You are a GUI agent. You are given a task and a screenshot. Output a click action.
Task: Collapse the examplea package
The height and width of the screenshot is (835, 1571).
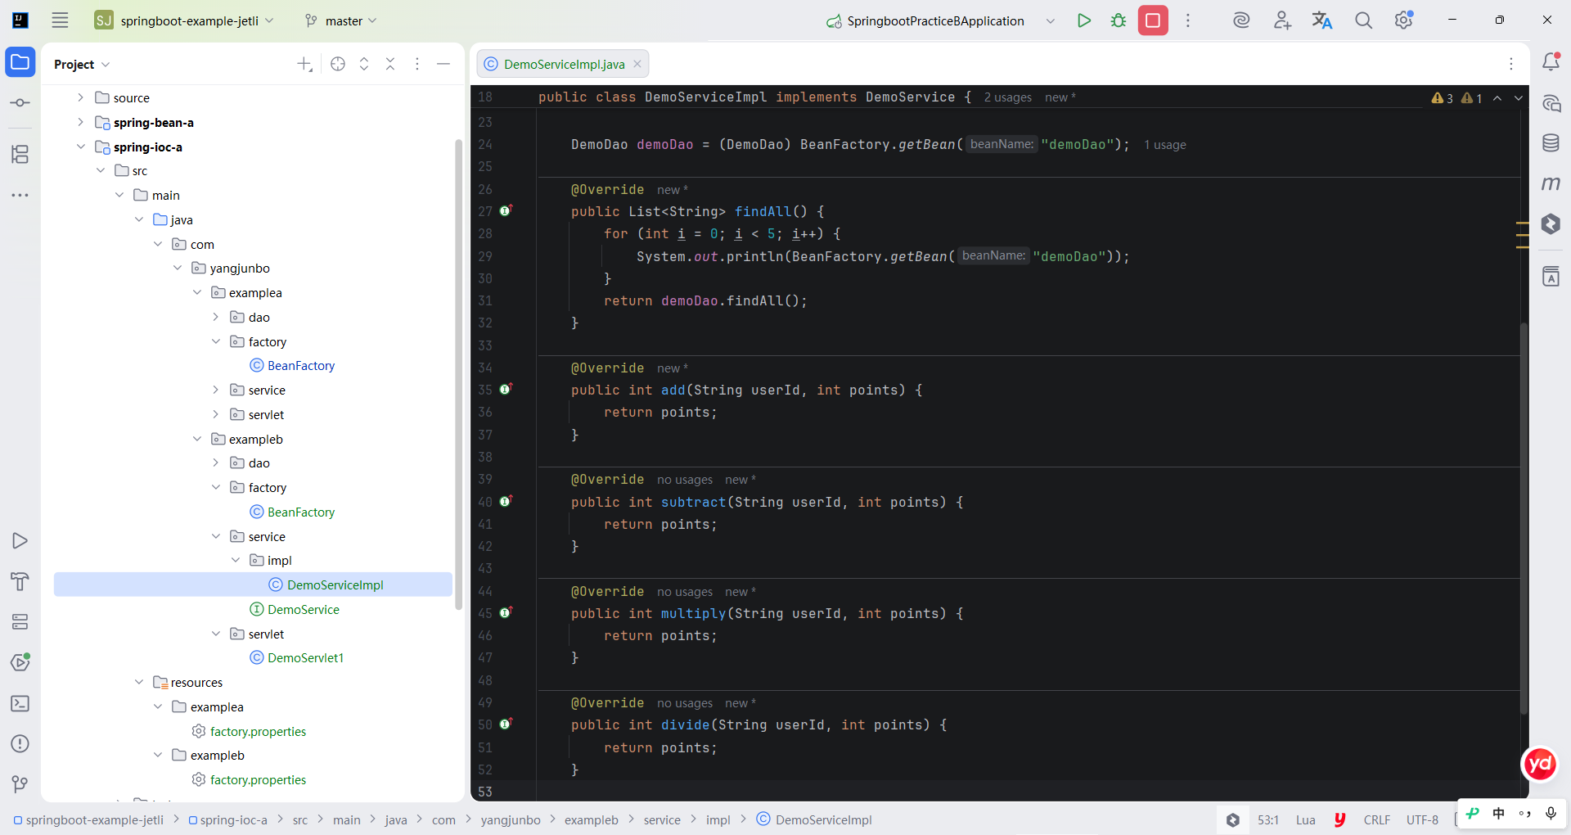[x=196, y=292]
